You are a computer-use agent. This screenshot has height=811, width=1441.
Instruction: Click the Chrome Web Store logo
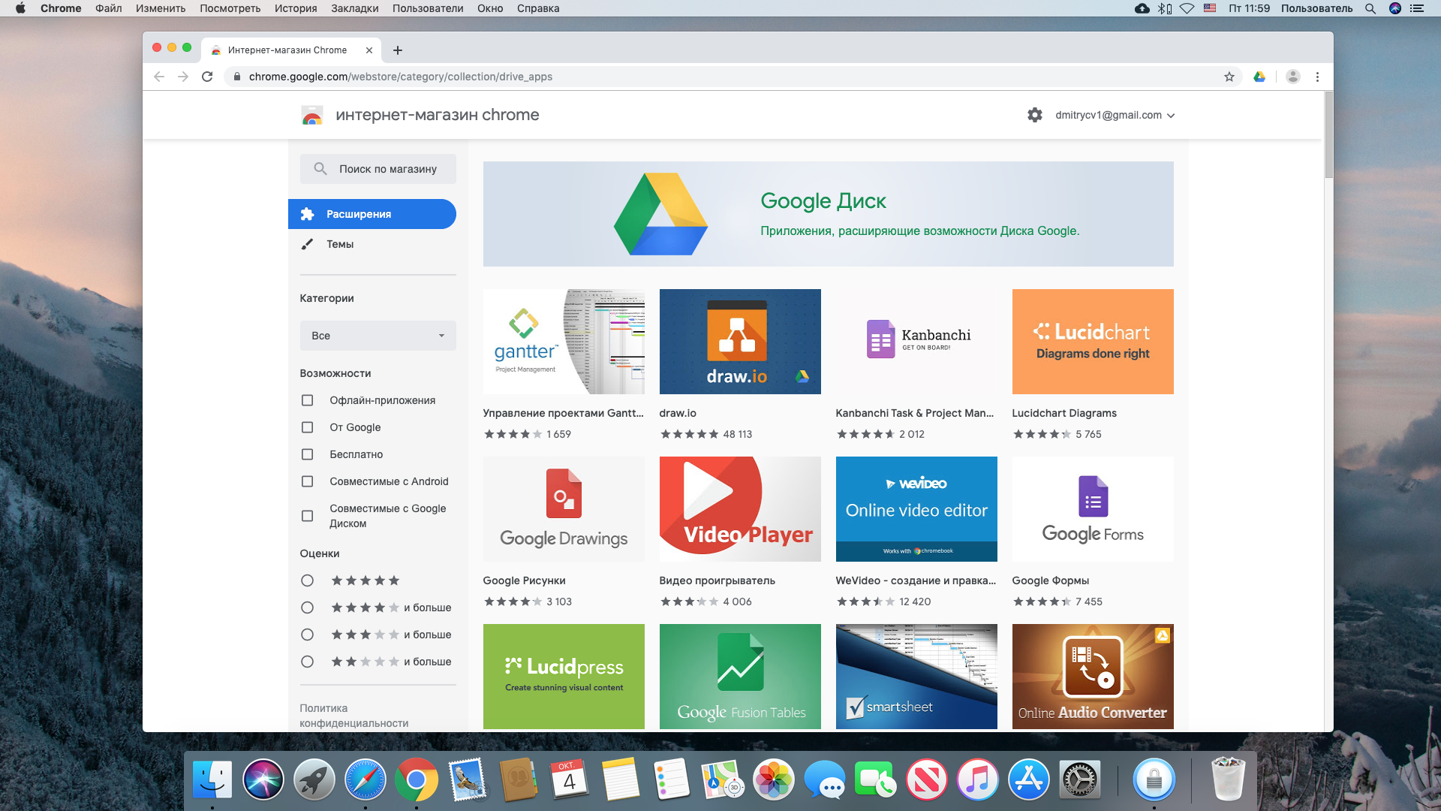[x=312, y=115]
